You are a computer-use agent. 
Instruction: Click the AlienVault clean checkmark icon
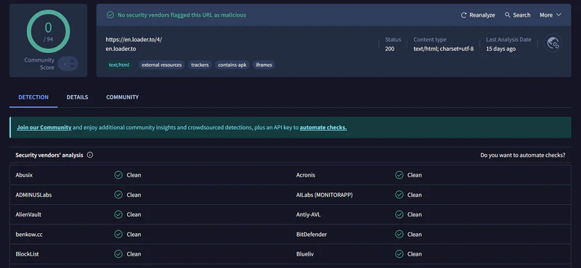point(118,214)
